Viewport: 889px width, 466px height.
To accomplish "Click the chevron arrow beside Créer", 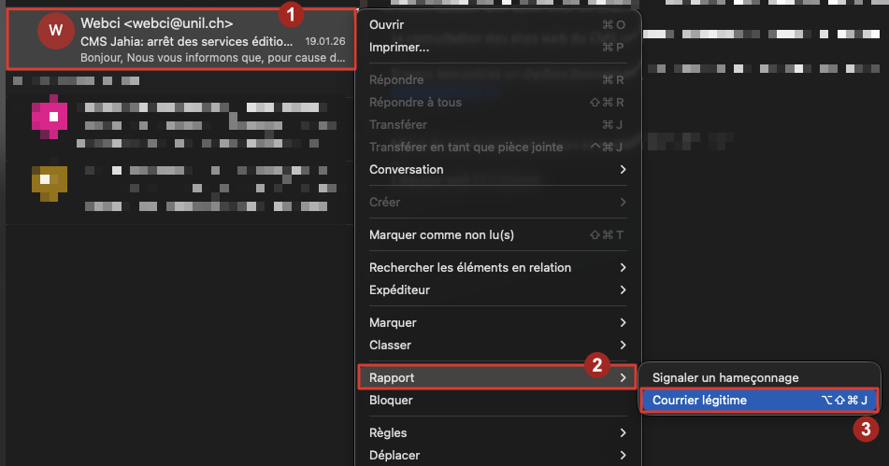I will (623, 202).
